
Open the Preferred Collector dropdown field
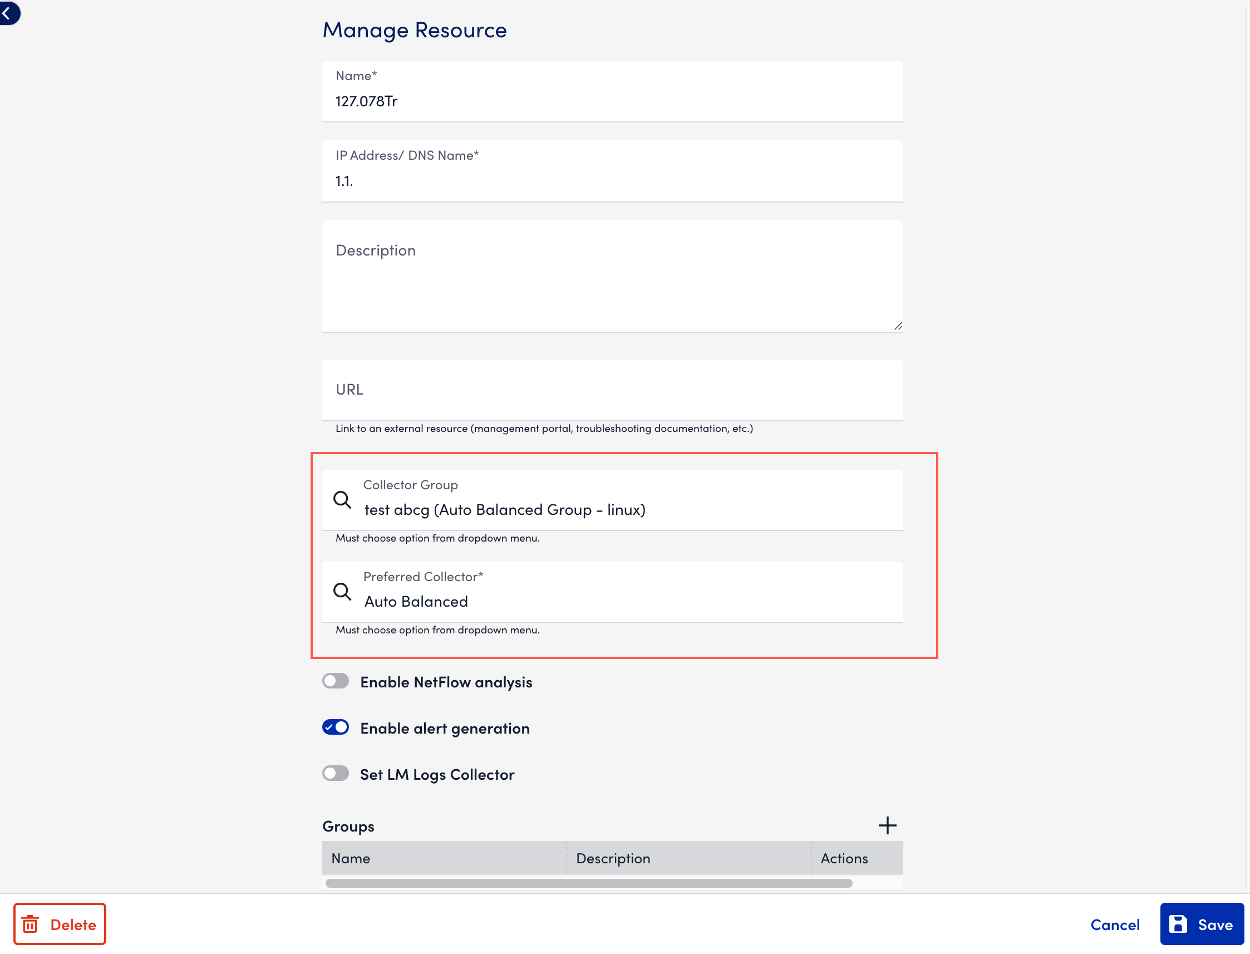click(613, 592)
